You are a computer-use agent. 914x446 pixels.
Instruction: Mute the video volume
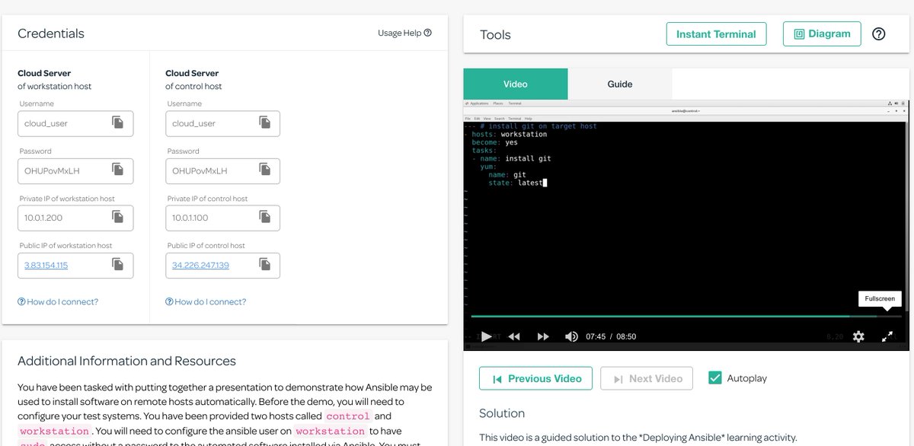click(571, 336)
